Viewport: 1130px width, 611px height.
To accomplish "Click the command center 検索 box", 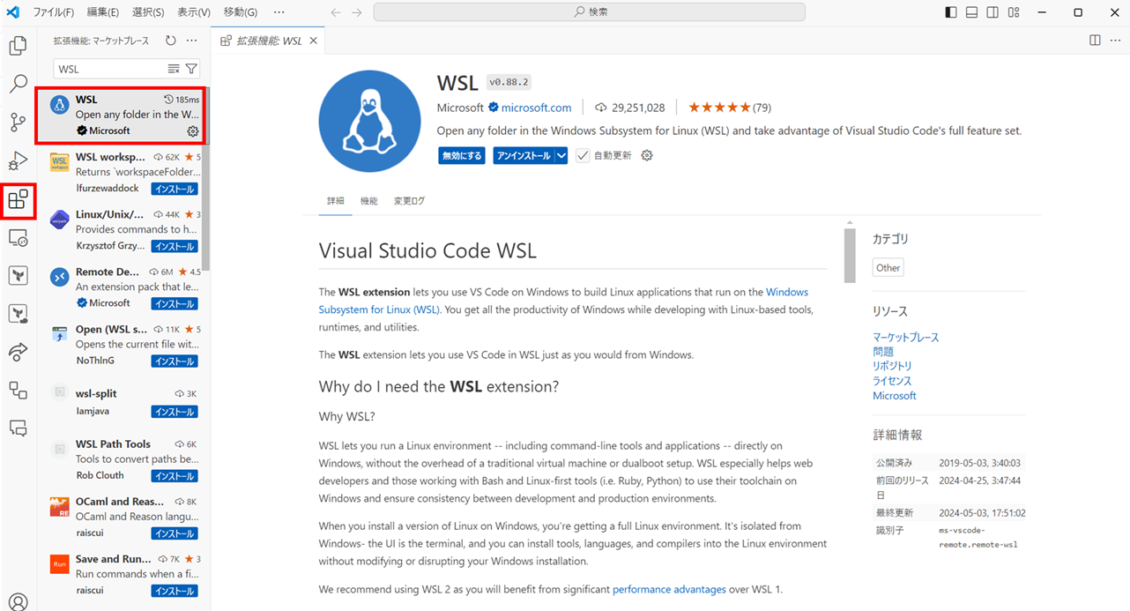I will pos(589,12).
